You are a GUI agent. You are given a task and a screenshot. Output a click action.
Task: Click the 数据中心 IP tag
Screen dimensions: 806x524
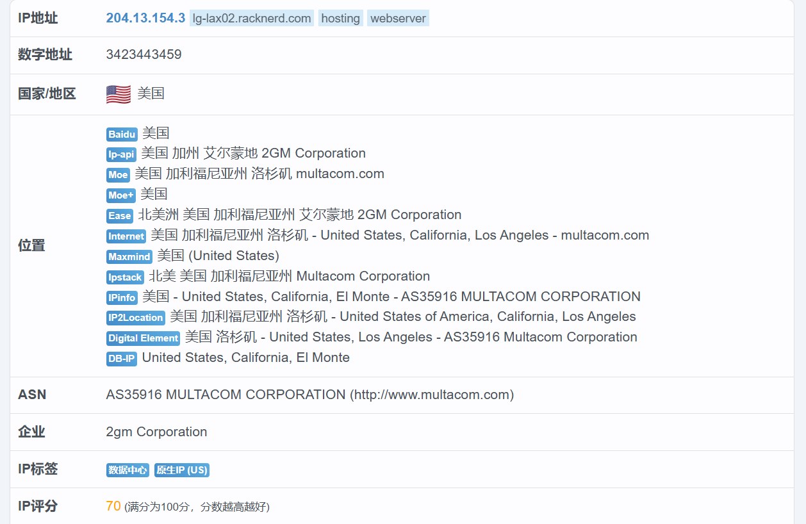pyautogui.click(x=127, y=470)
